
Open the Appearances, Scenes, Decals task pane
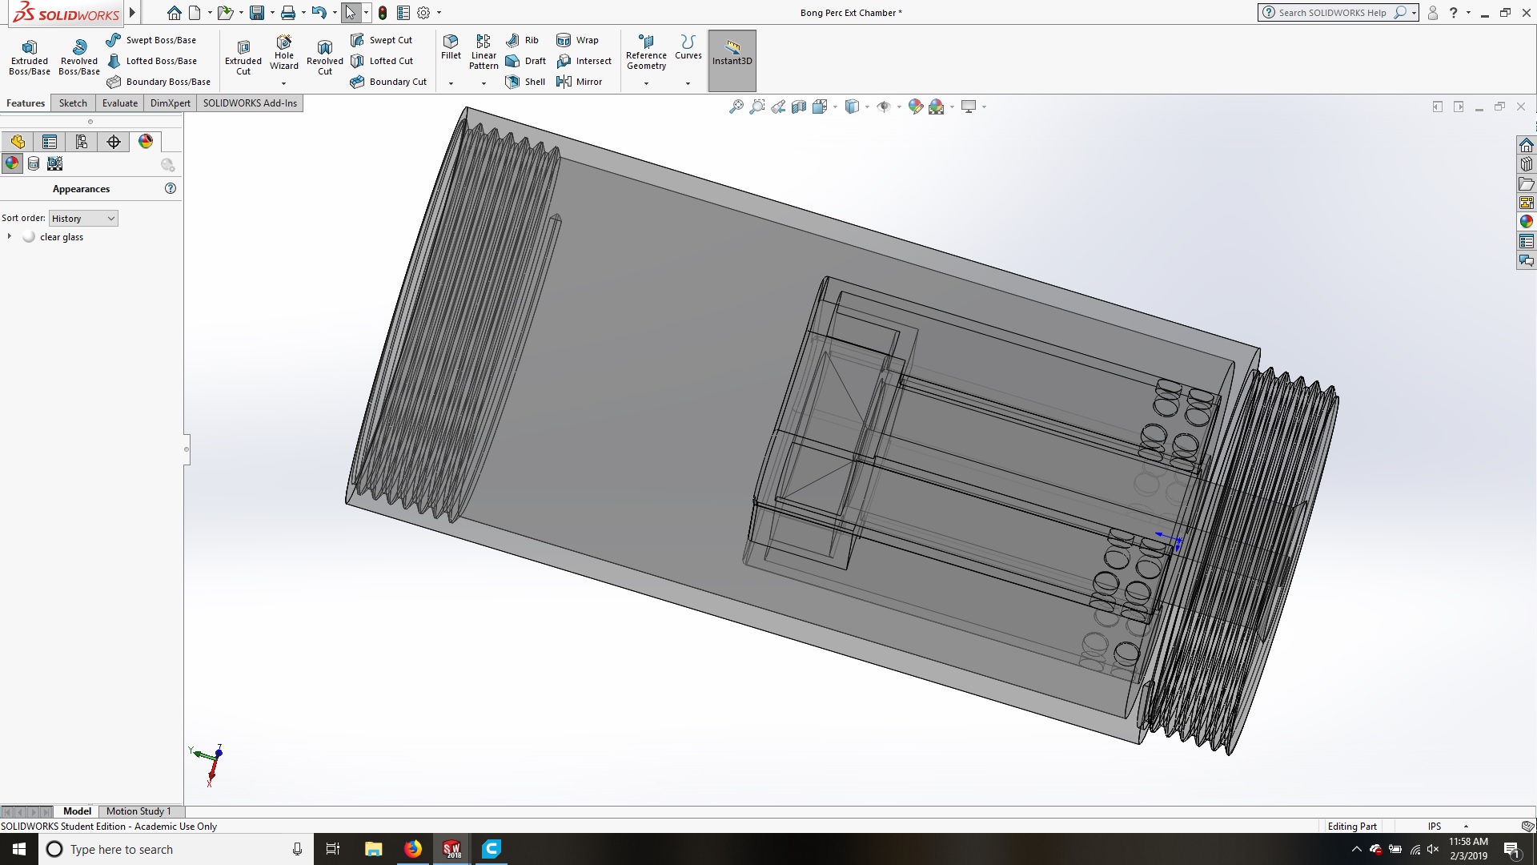(x=1527, y=222)
